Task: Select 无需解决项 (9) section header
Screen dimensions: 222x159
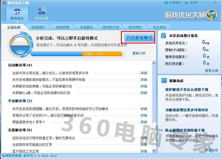Action: click(x=20, y=130)
